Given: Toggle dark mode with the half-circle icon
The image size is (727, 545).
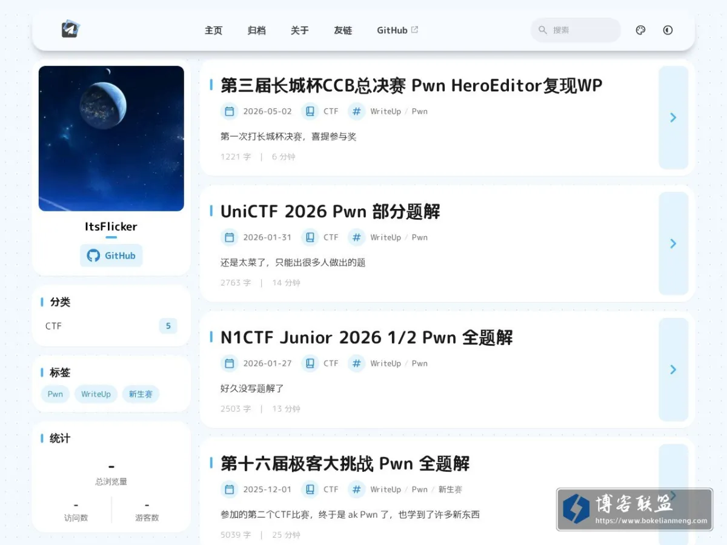Looking at the screenshot, I should tap(668, 30).
